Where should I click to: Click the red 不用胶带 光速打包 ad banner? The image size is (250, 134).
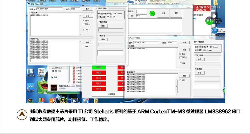202,8
